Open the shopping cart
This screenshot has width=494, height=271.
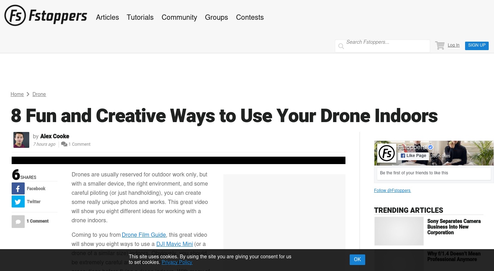click(x=440, y=46)
